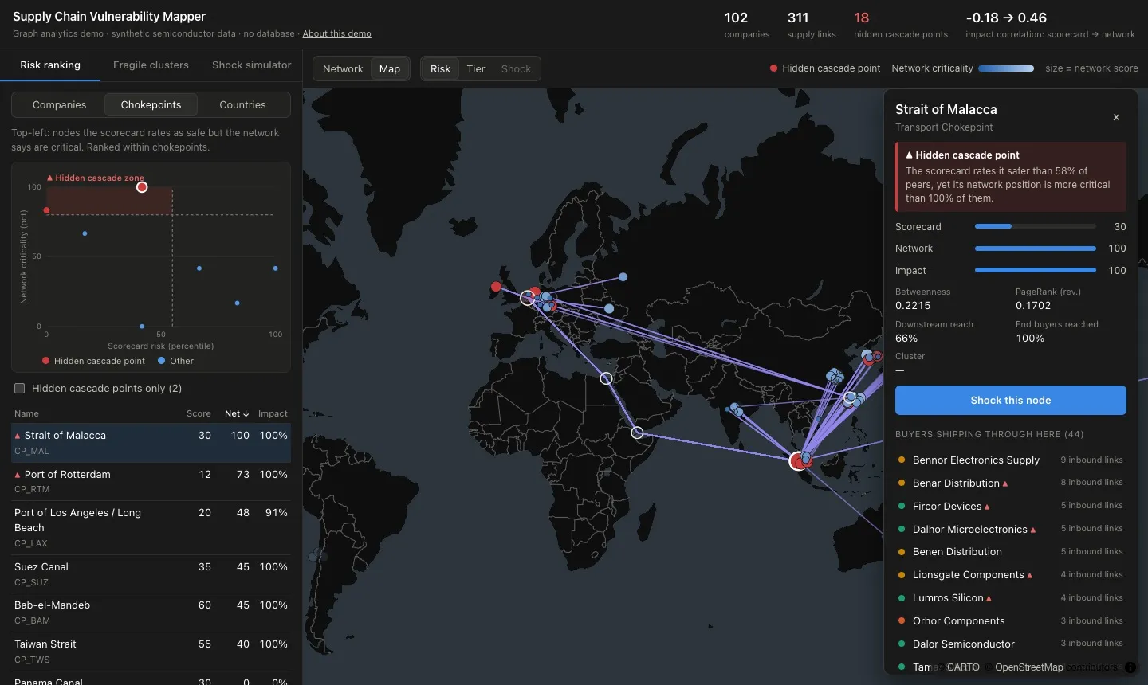Open Benen Distribution buyer entry
The image size is (1148, 685).
pyautogui.click(x=1010, y=552)
